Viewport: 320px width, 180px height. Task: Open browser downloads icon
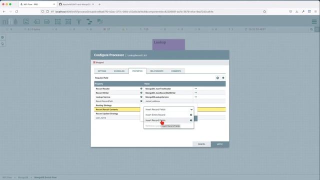click(x=296, y=11)
